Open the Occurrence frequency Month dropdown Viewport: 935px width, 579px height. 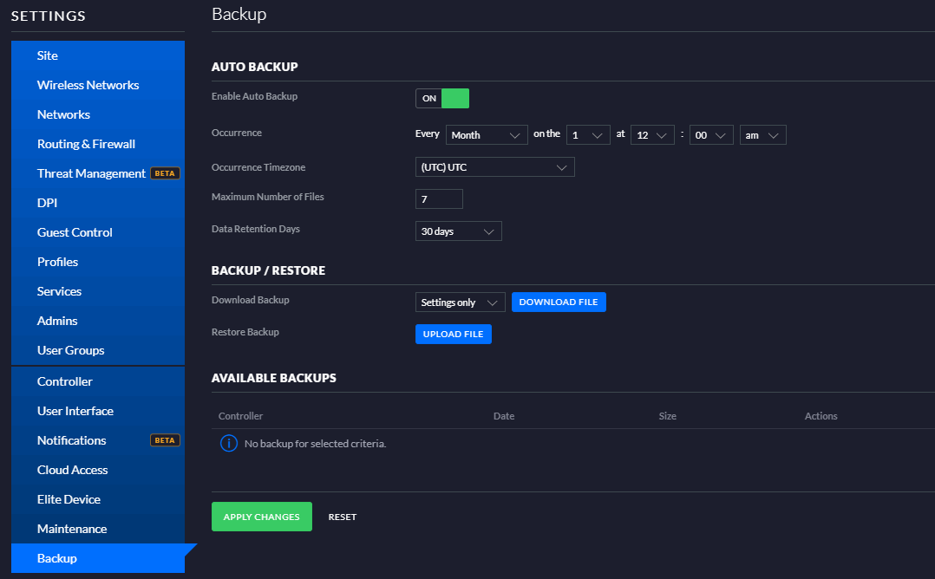coord(487,135)
